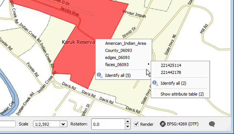Image resolution: width=234 pixels, height=134 pixels.
Task: Click EPSG:4269 (OTF) projection button
Action: [x=182, y=124]
